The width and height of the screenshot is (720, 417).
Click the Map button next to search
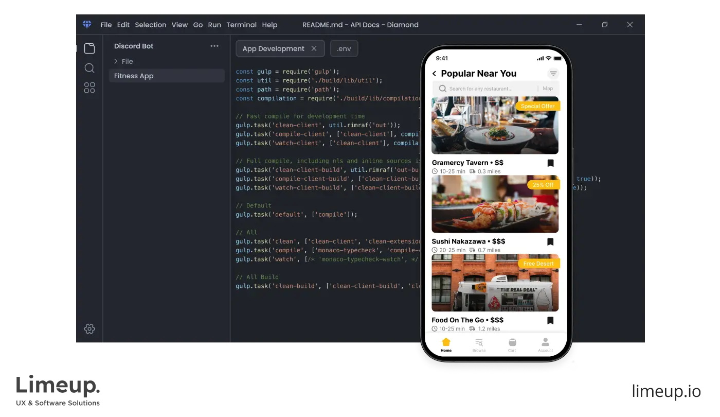547,88
